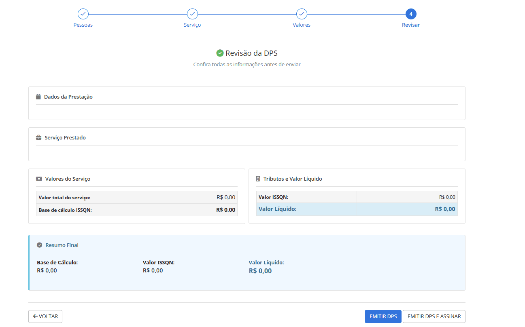Open the Valores step circle
525x327 pixels.
tap(302, 14)
